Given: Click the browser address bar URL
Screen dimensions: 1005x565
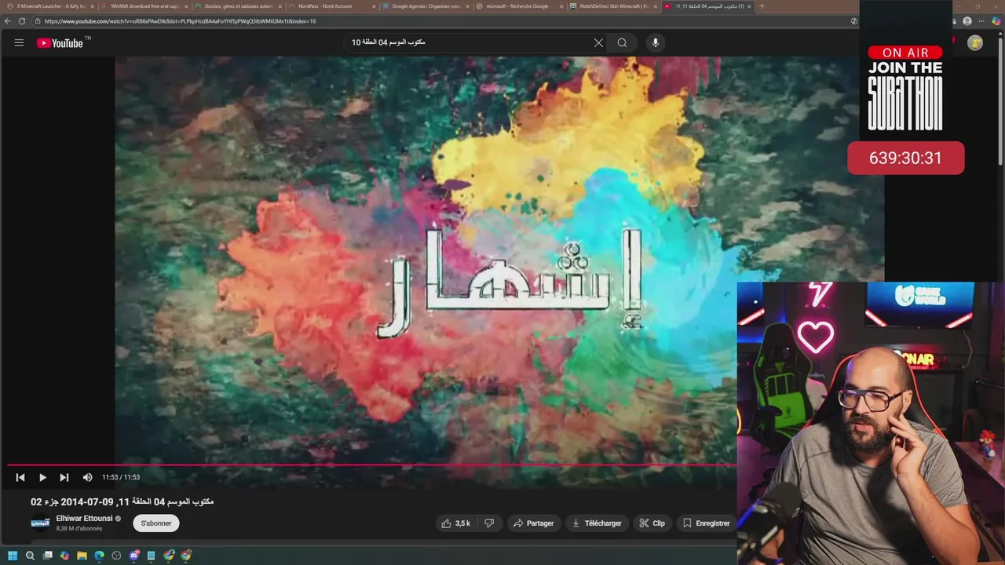Looking at the screenshot, I should pos(181,21).
